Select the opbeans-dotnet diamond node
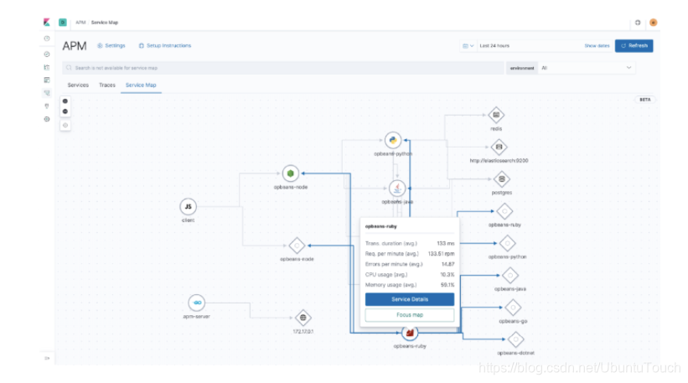The image size is (688, 383). pos(515,339)
